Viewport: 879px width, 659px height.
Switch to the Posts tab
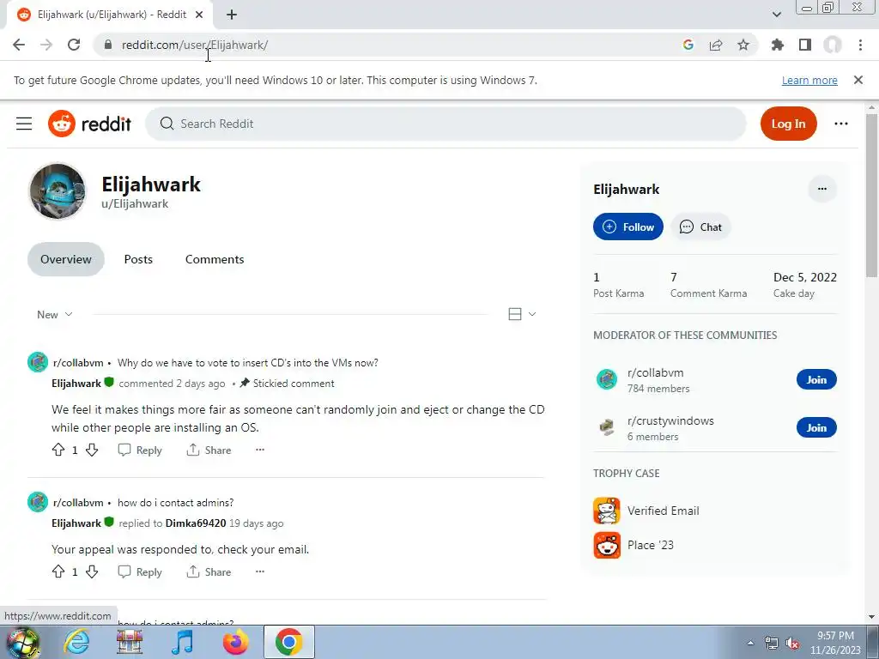[x=138, y=259]
